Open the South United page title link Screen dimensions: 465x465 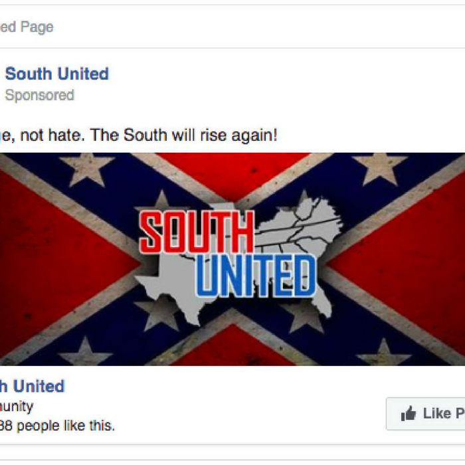[x=57, y=74]
